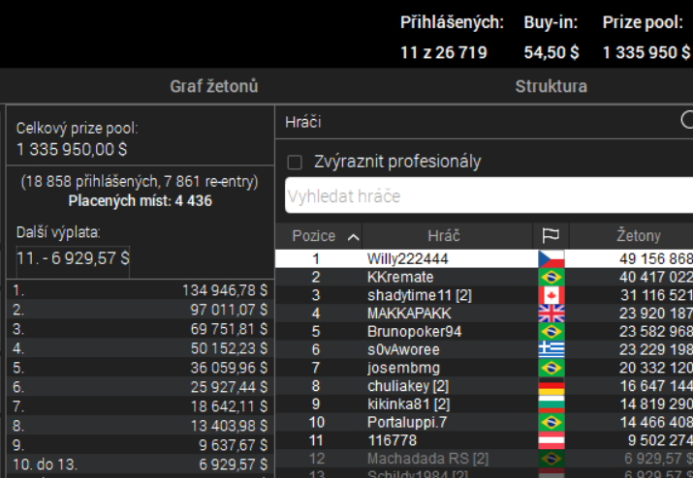Open the Graf žetonů tab

click(x=214, y=86)
